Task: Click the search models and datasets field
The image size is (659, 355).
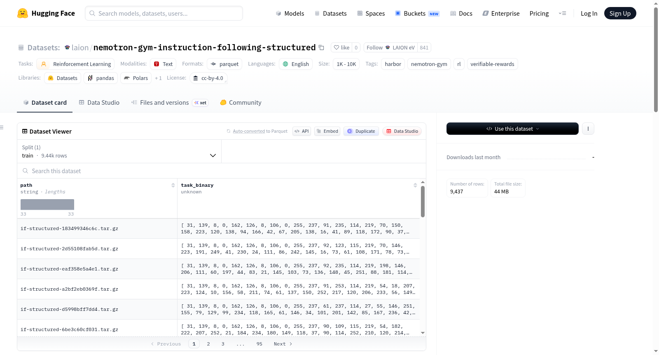Action: (x=164, y=13)
